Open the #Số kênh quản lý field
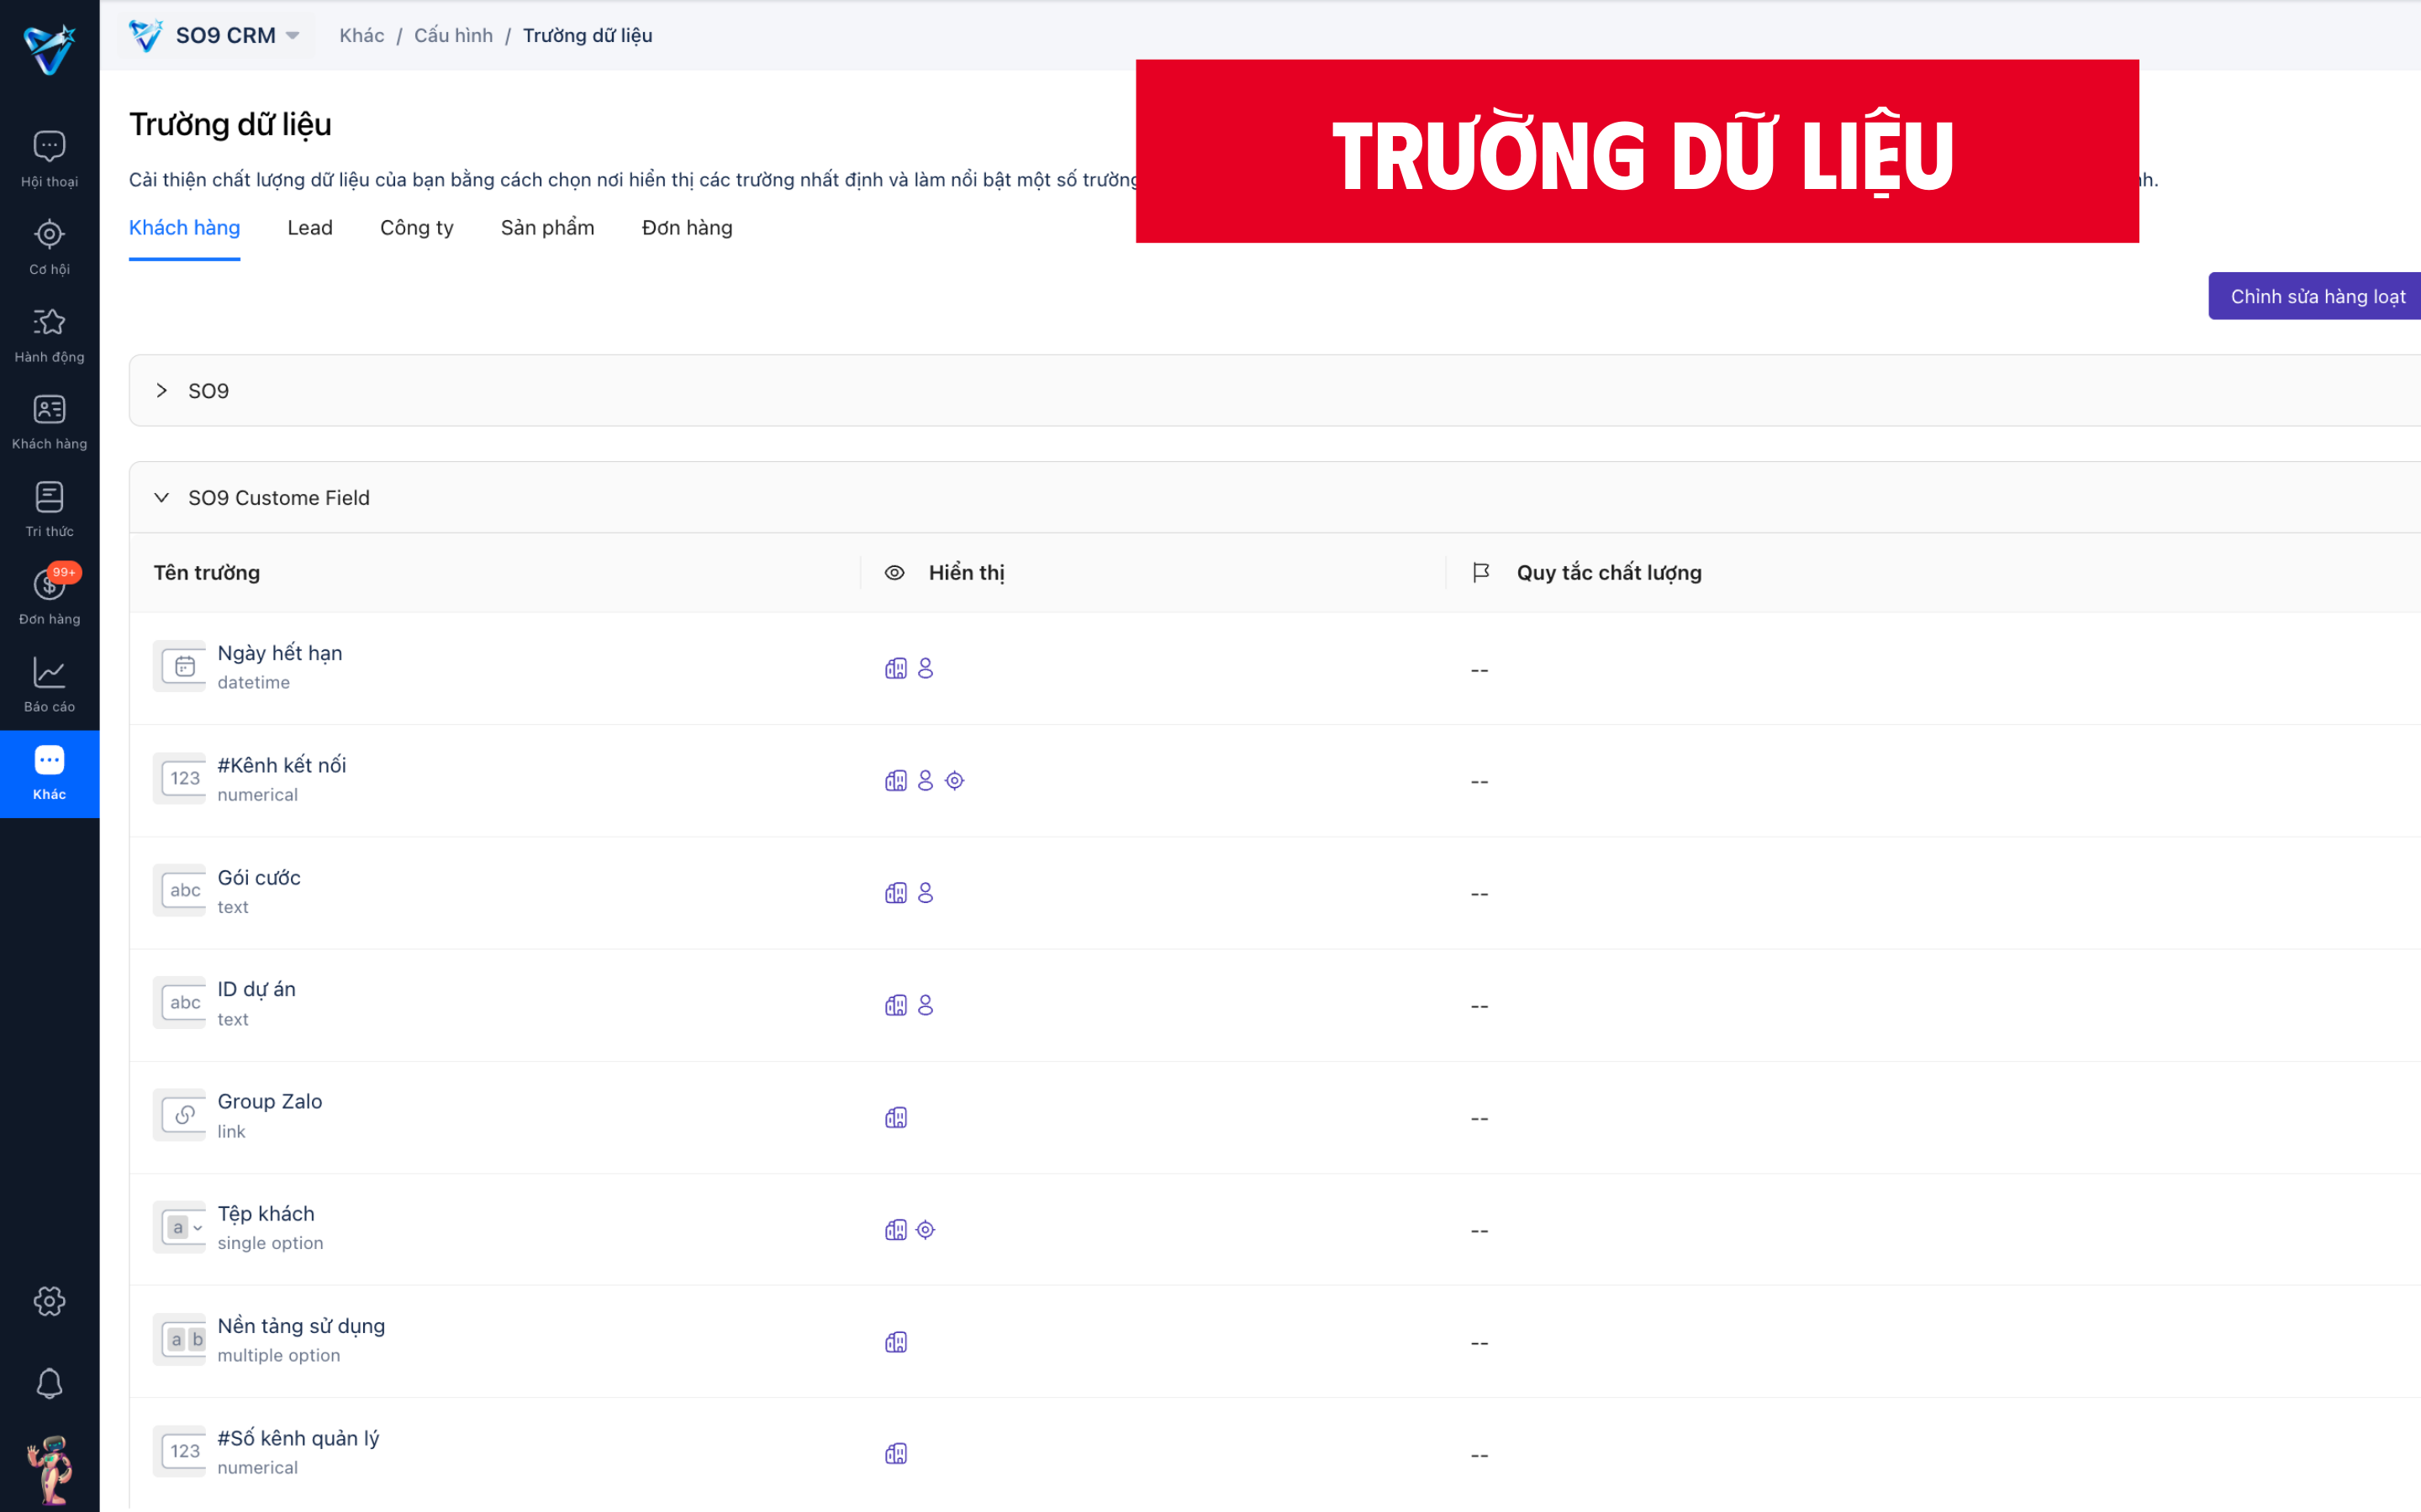 pyautogui.click(x=298, y=1438)
